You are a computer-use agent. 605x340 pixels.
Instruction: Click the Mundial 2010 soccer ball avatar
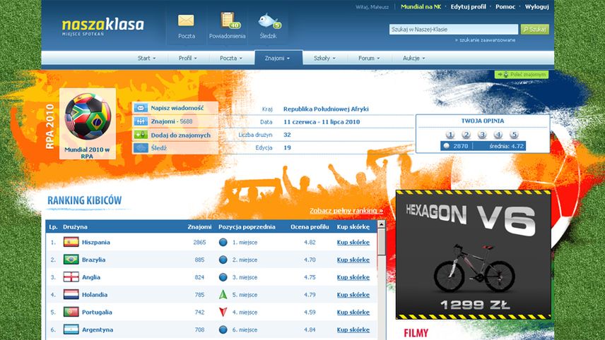click(x=88, y=116)
